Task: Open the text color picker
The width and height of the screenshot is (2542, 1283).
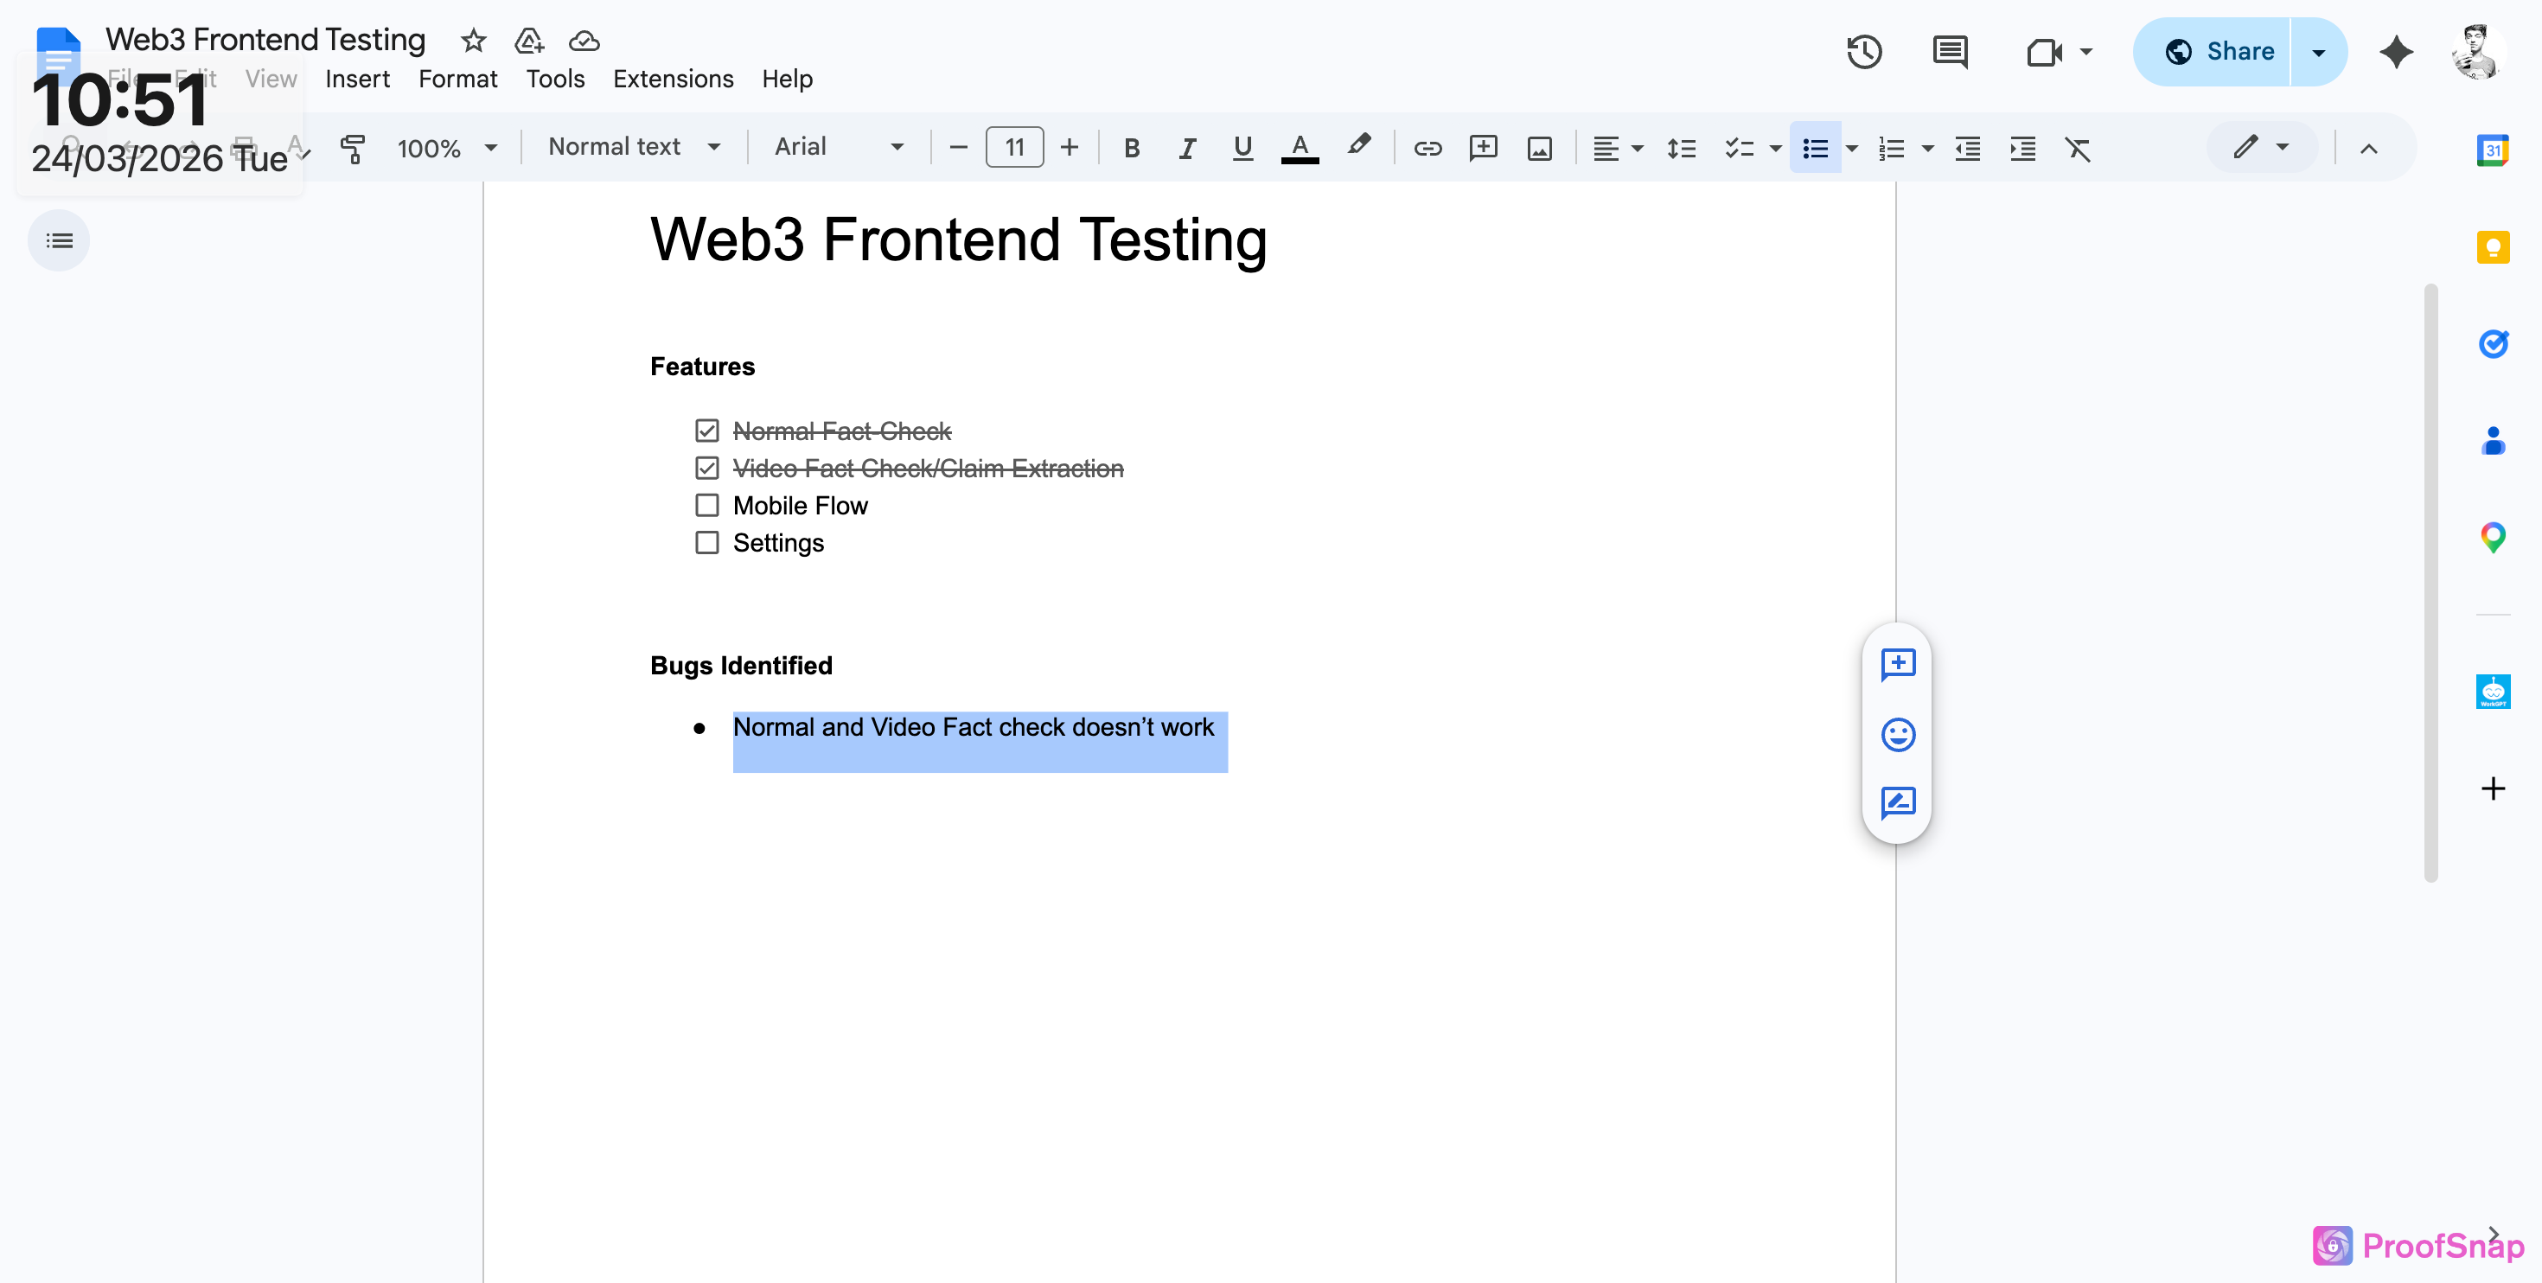Action: click(1300, 148)
